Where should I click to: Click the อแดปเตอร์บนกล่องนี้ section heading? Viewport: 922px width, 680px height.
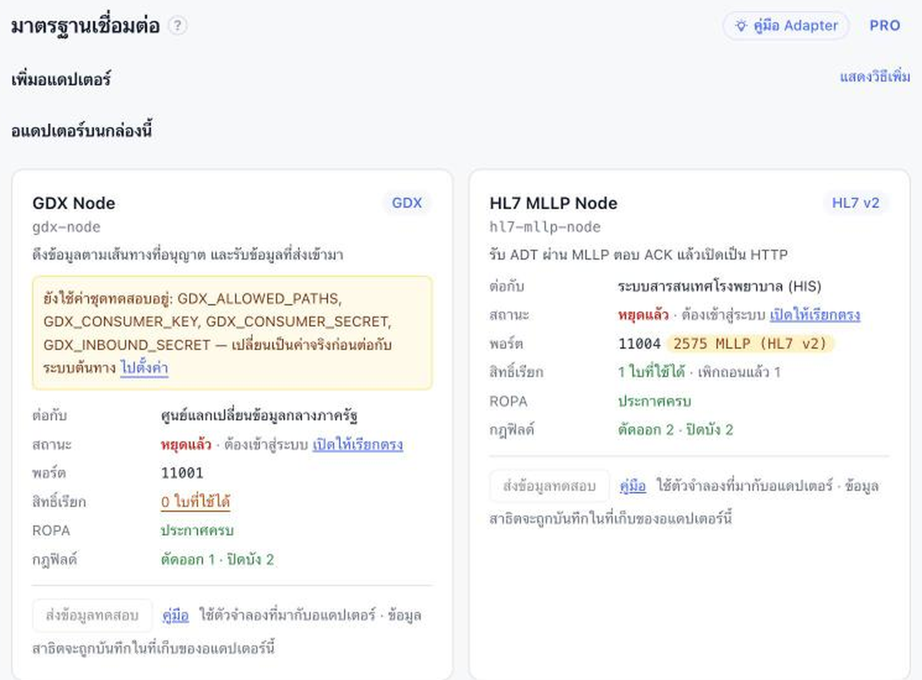click(x=82, y=131)
